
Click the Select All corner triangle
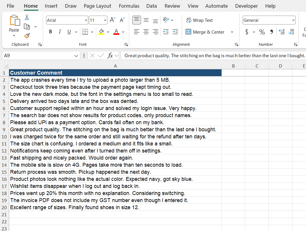tap(6, 66)
